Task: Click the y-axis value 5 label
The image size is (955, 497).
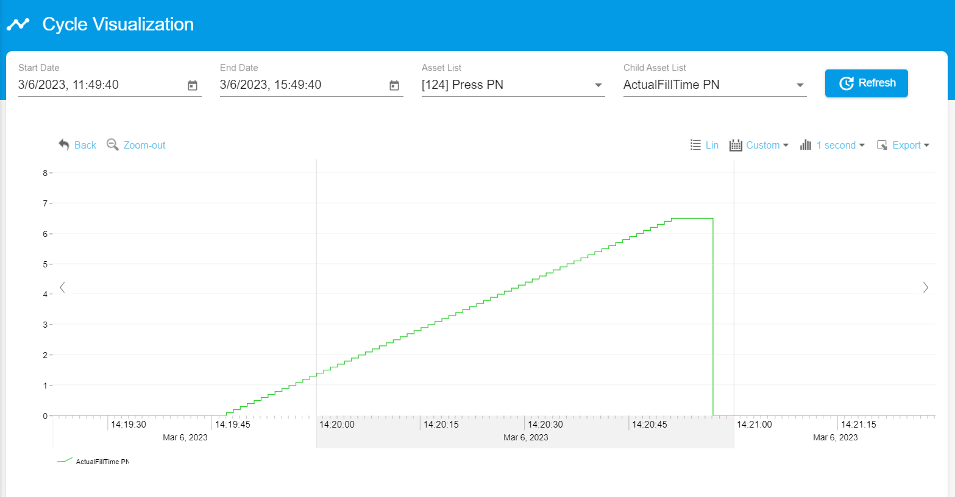Action: pos(45,264)
